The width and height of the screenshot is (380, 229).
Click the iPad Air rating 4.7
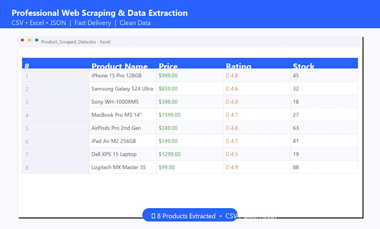click(232, 141)
